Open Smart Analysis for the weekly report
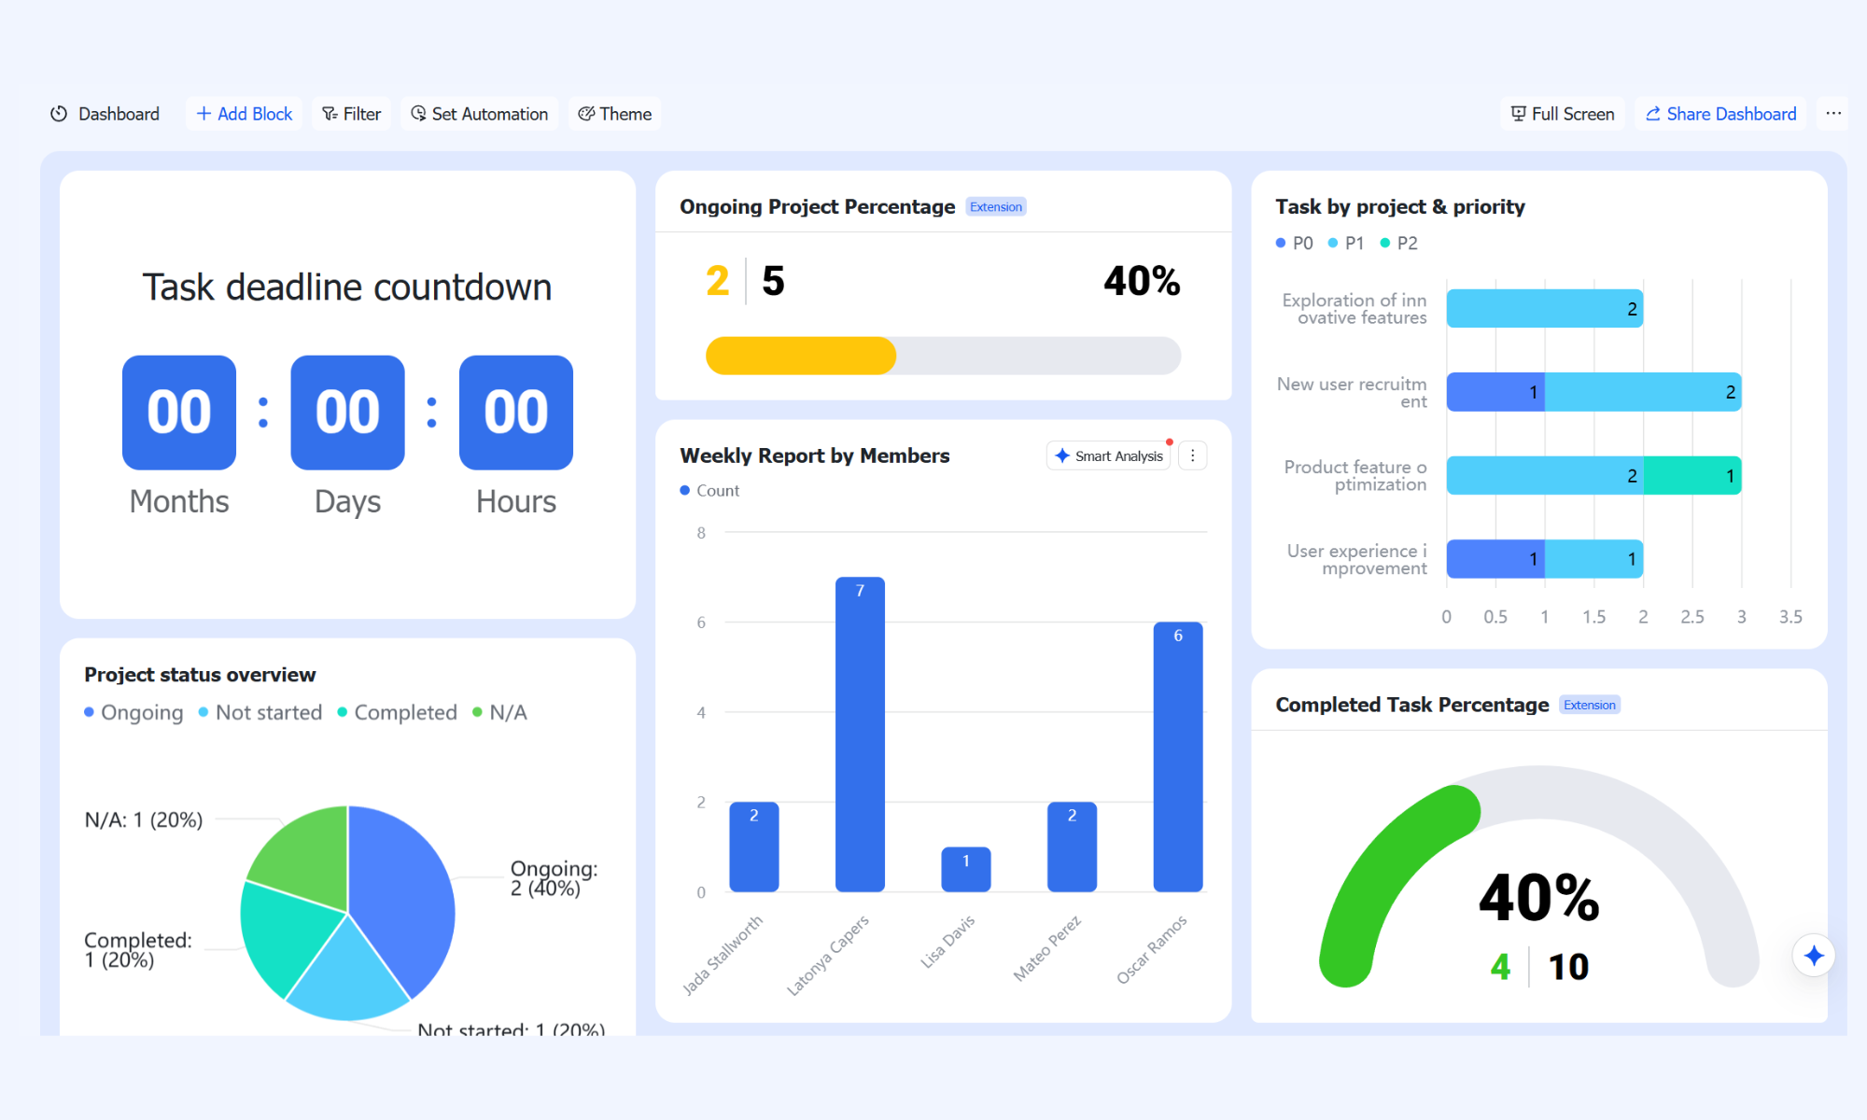This screenshot has width=1867, height=1120. 1109,455
